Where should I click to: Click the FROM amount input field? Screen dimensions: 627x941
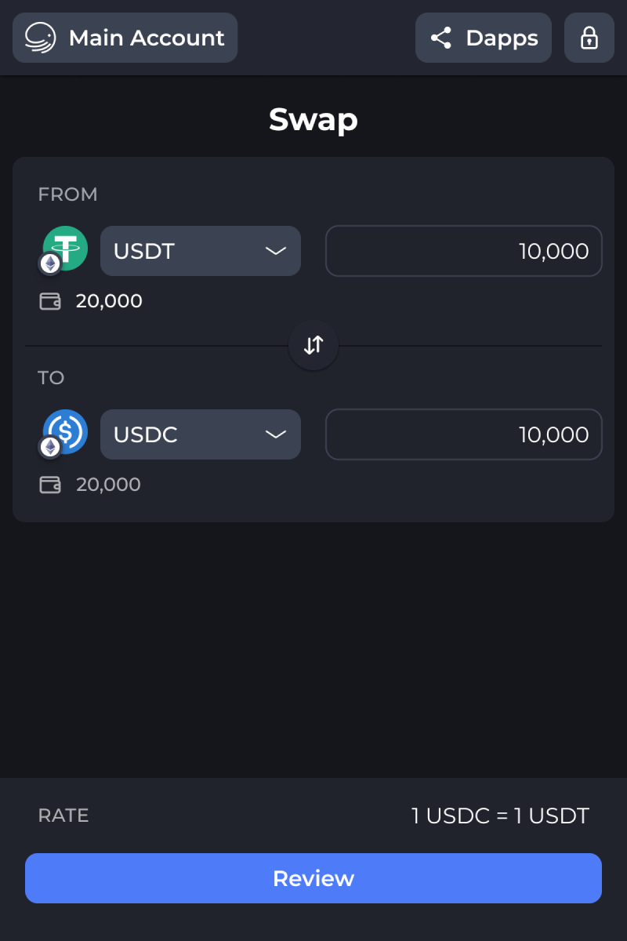click(464, 251)
